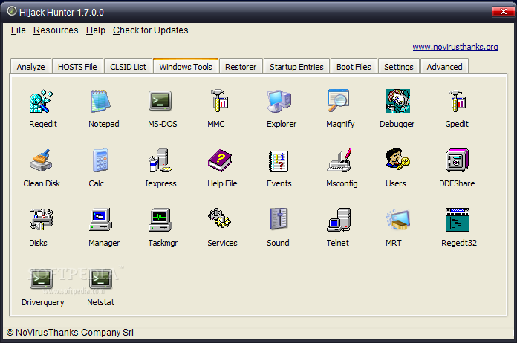
Task: Switch to the Startup Entries tab
Action: 296,67
